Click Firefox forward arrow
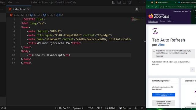The height and width of the screenshot is (110, 196). point(152,7)
